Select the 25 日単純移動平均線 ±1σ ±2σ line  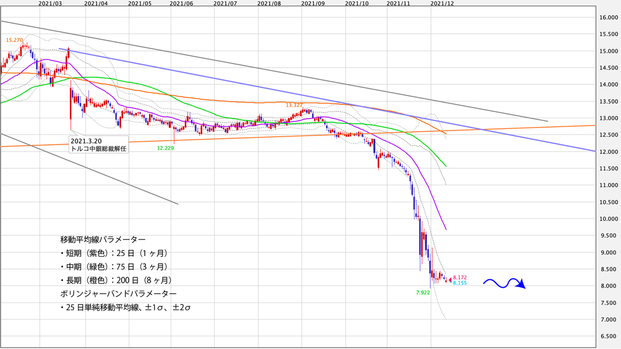coord(127,308)
